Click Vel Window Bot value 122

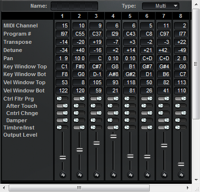point(62,90)
